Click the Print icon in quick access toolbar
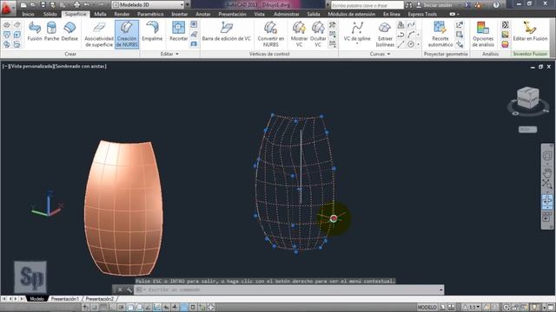This screenshot has width=556, height=312. 76,4
